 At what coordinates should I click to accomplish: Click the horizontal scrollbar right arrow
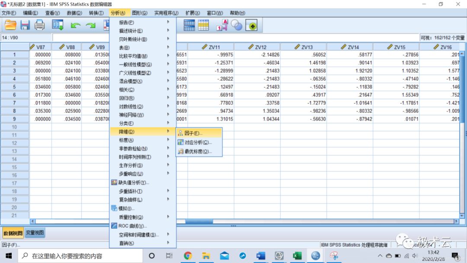[x=456, y=221]
